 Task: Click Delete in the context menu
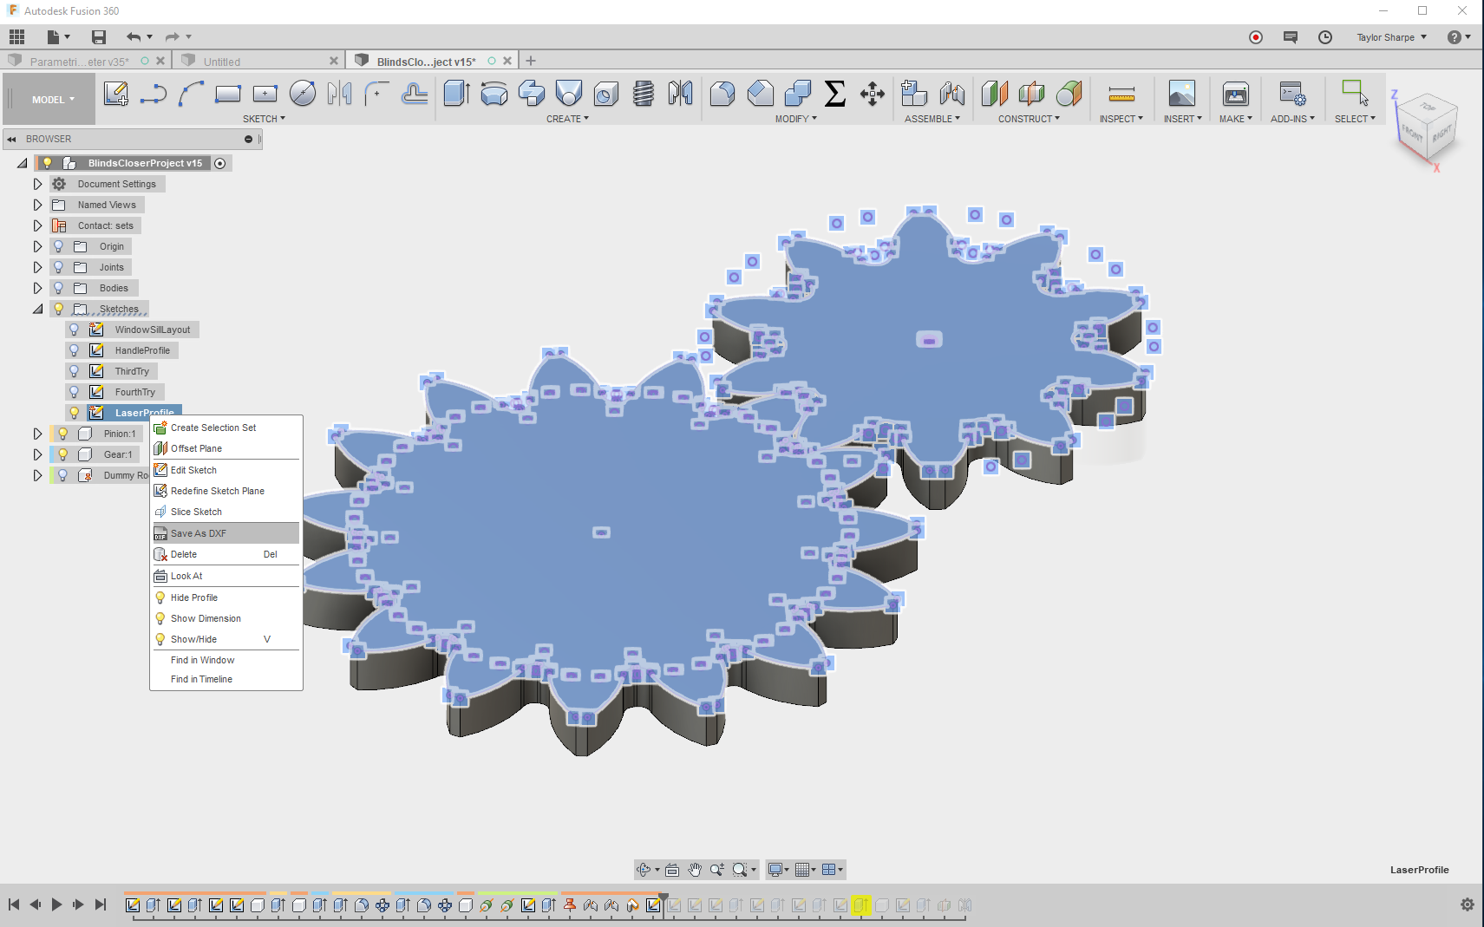[x=183, y=554]
